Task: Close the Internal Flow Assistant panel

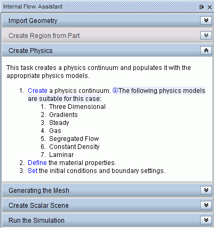Action: click(x=210, y=7)
